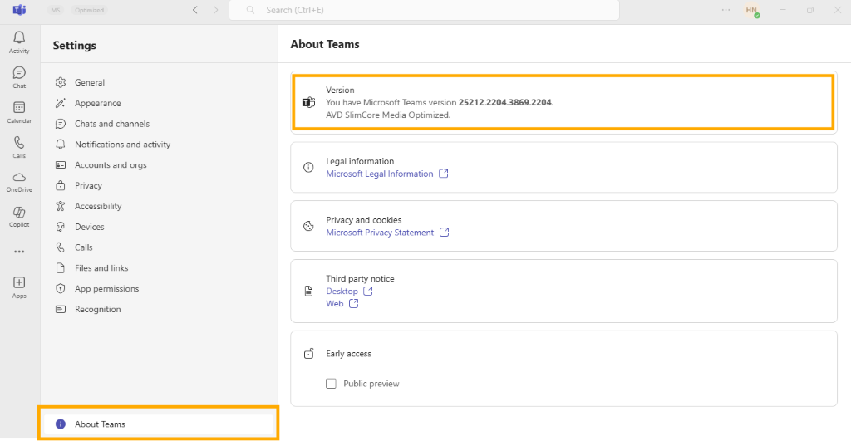The width and height of the screenshot is (851, 441).
Task: Open the Activity feed in the sidebar
Action: click(x=19, y=42)
